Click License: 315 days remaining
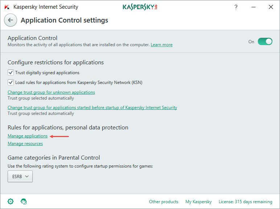The height and width of the screenshot is (209, 280). tap(245, 202)
